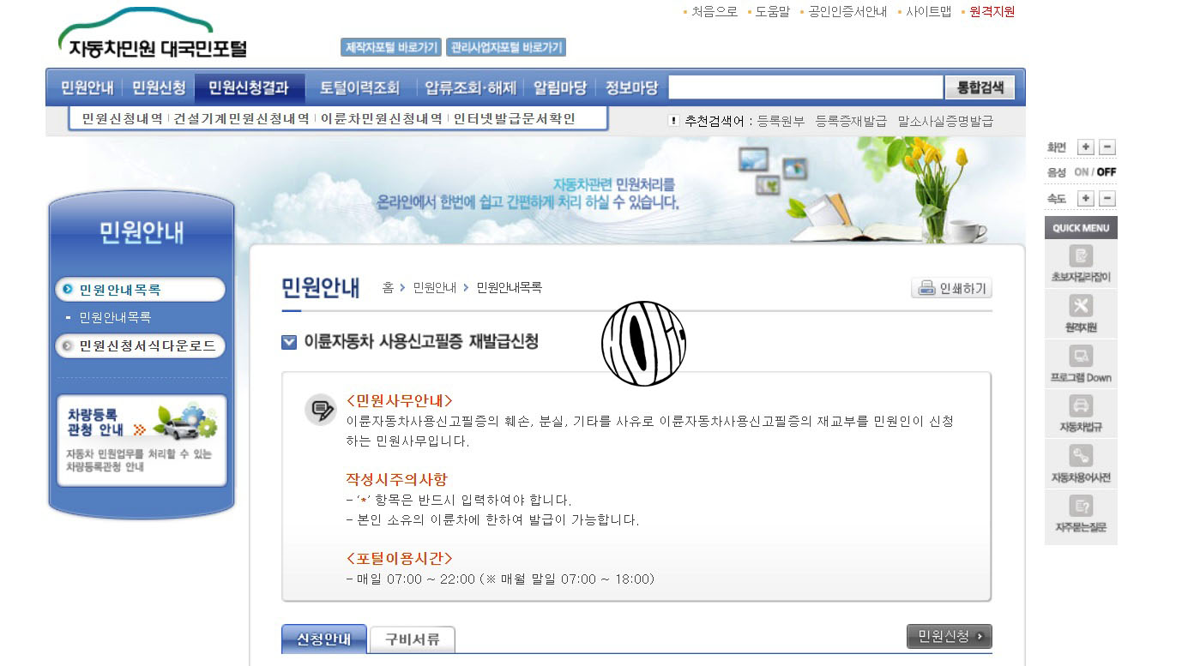Screen dimensions: 1194x666
Task: Decrease screen size with 화면 minus
Action: [x=1107, y=147]
